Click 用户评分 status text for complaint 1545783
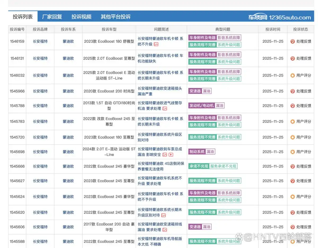 click(304, 121)
